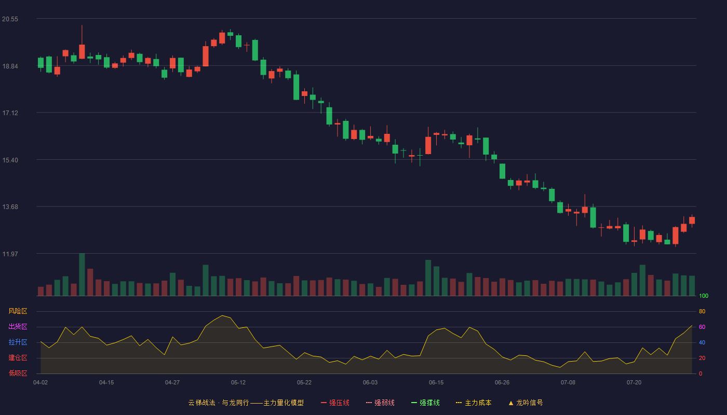Click the 20.55 price axis label
Screen dimensions: 727x415
10,19
